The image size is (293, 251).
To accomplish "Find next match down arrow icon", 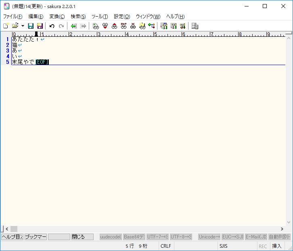I will pyautogui.click(x=105, y=26).
